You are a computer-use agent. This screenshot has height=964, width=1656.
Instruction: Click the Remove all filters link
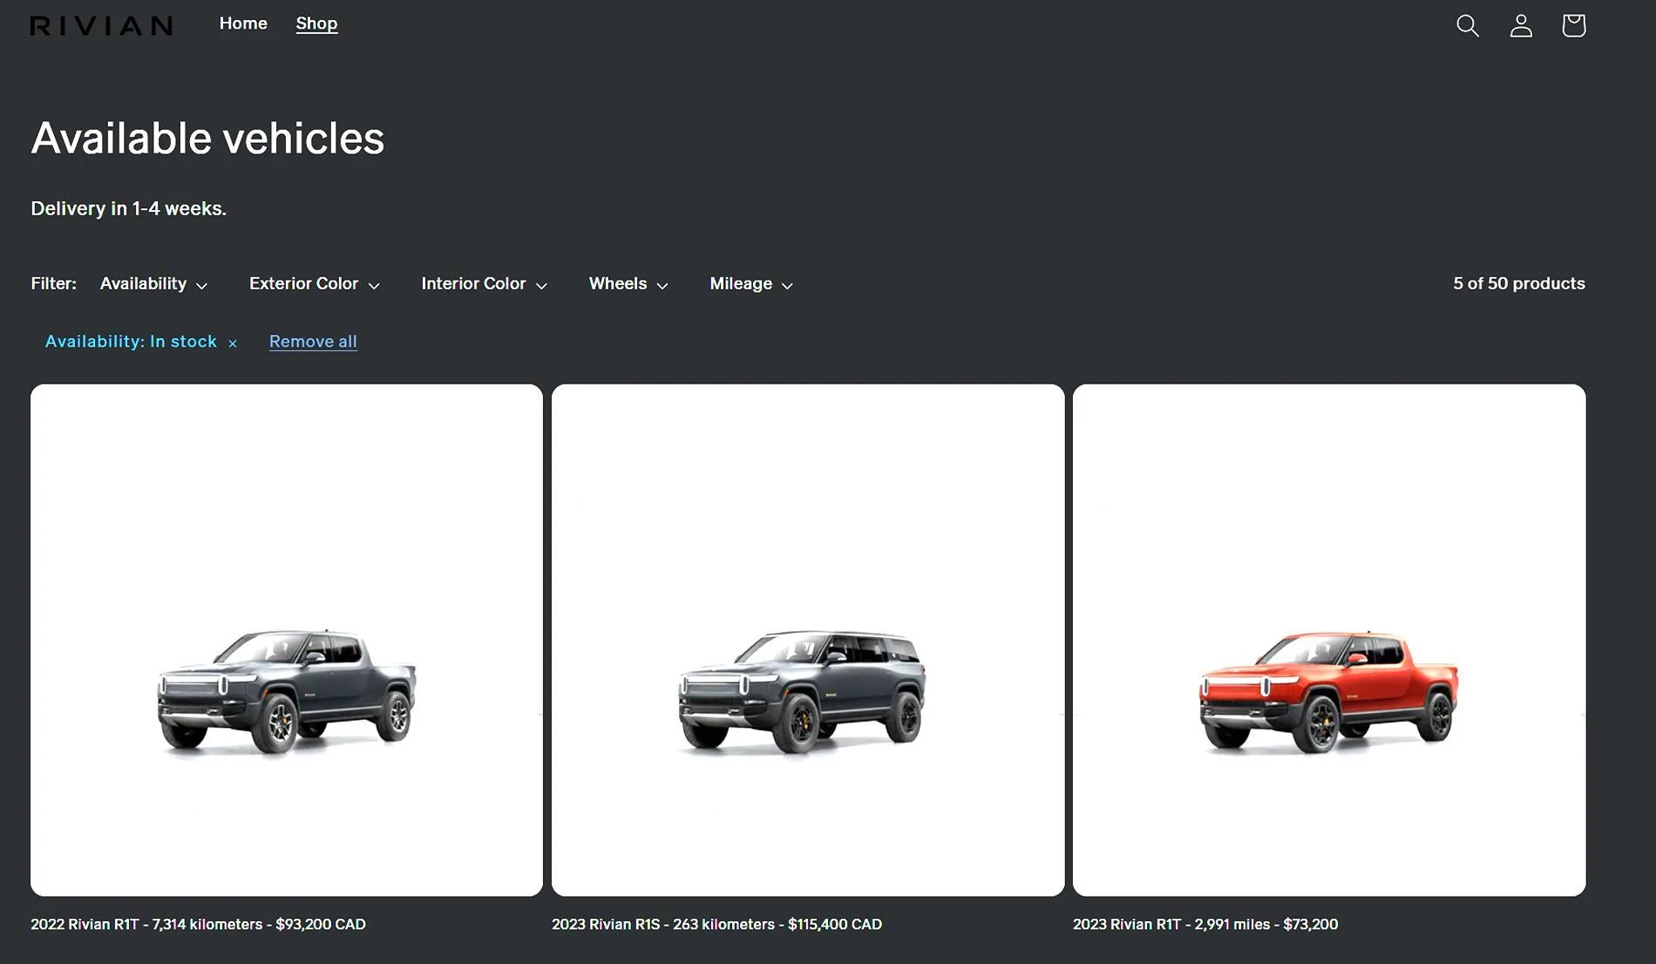[313, 342]
